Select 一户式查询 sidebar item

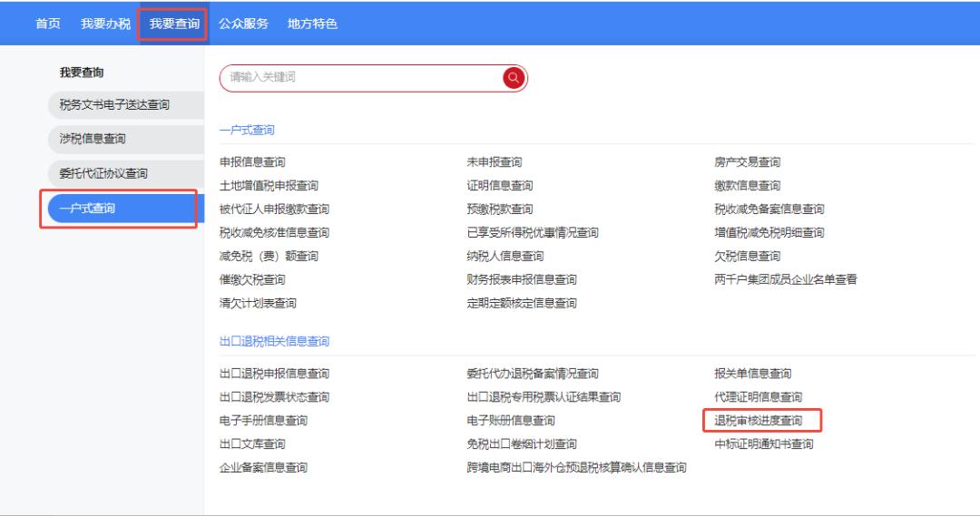tap(87, 209)
